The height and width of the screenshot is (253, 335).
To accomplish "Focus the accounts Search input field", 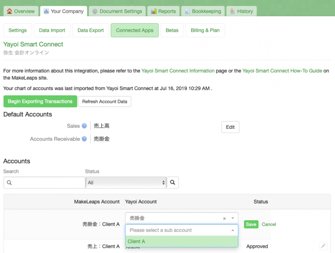I will (x=45, y=182).
